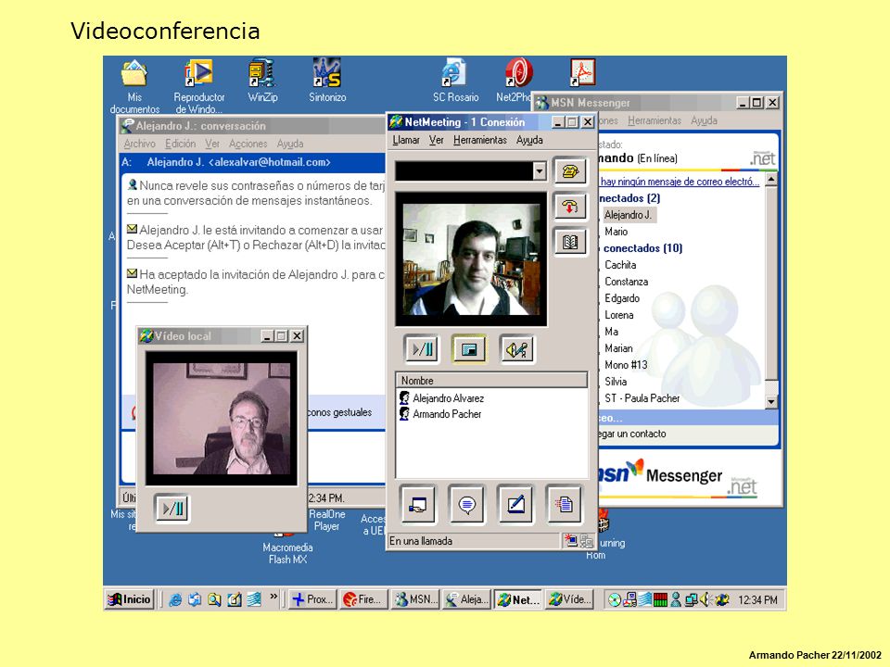Select contact Cachita in MSN Messenger
This screenshot has width=890, height=667.
coord(620,265)
